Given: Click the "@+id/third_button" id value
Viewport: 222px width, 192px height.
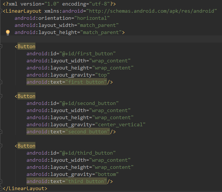Looking at the screenshot, I should [88, 153].
